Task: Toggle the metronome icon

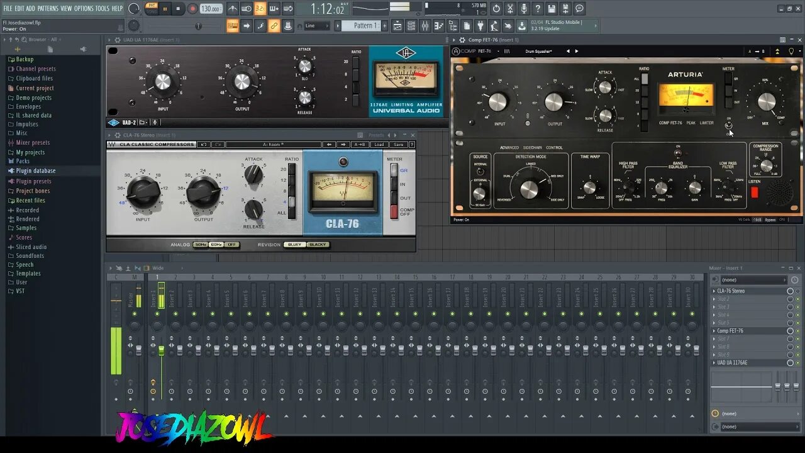Action: (x=233, y=9)
